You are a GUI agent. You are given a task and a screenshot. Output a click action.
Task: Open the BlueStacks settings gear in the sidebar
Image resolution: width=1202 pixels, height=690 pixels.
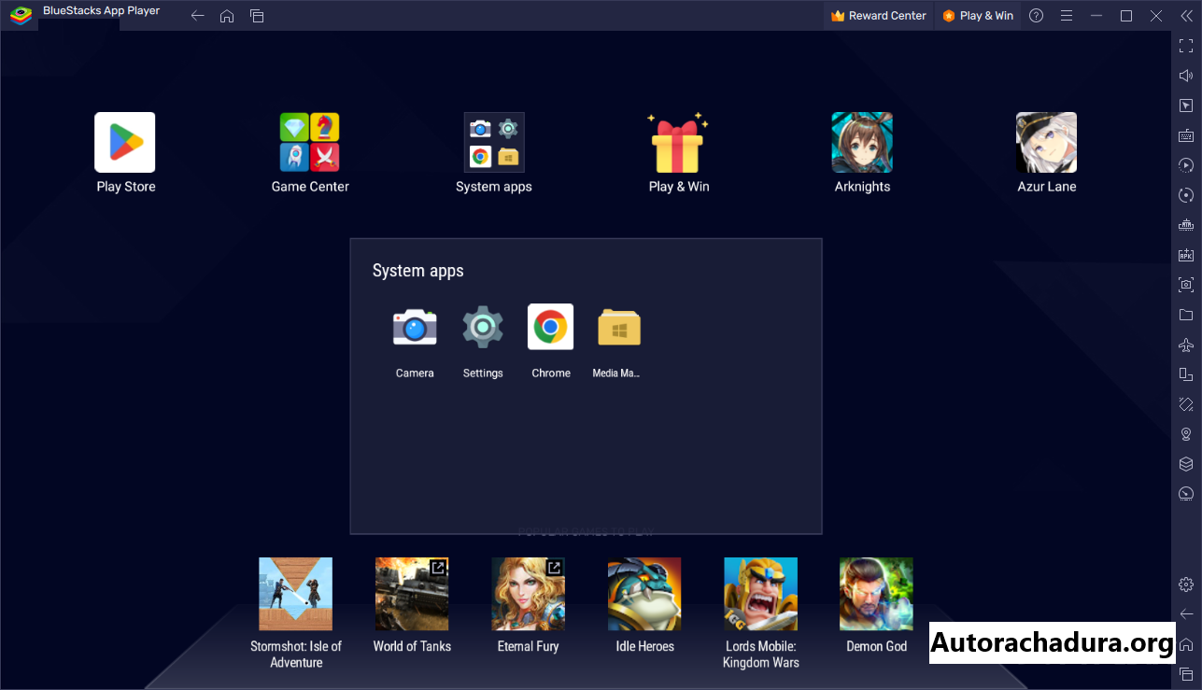[1186, 584]
